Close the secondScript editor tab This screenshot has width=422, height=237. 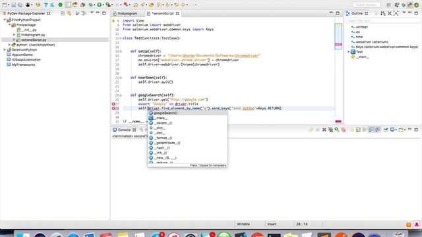coord(177,13)
